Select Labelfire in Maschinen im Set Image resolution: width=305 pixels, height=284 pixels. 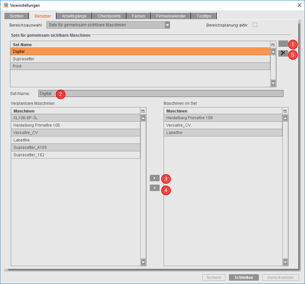click(223, 133)
